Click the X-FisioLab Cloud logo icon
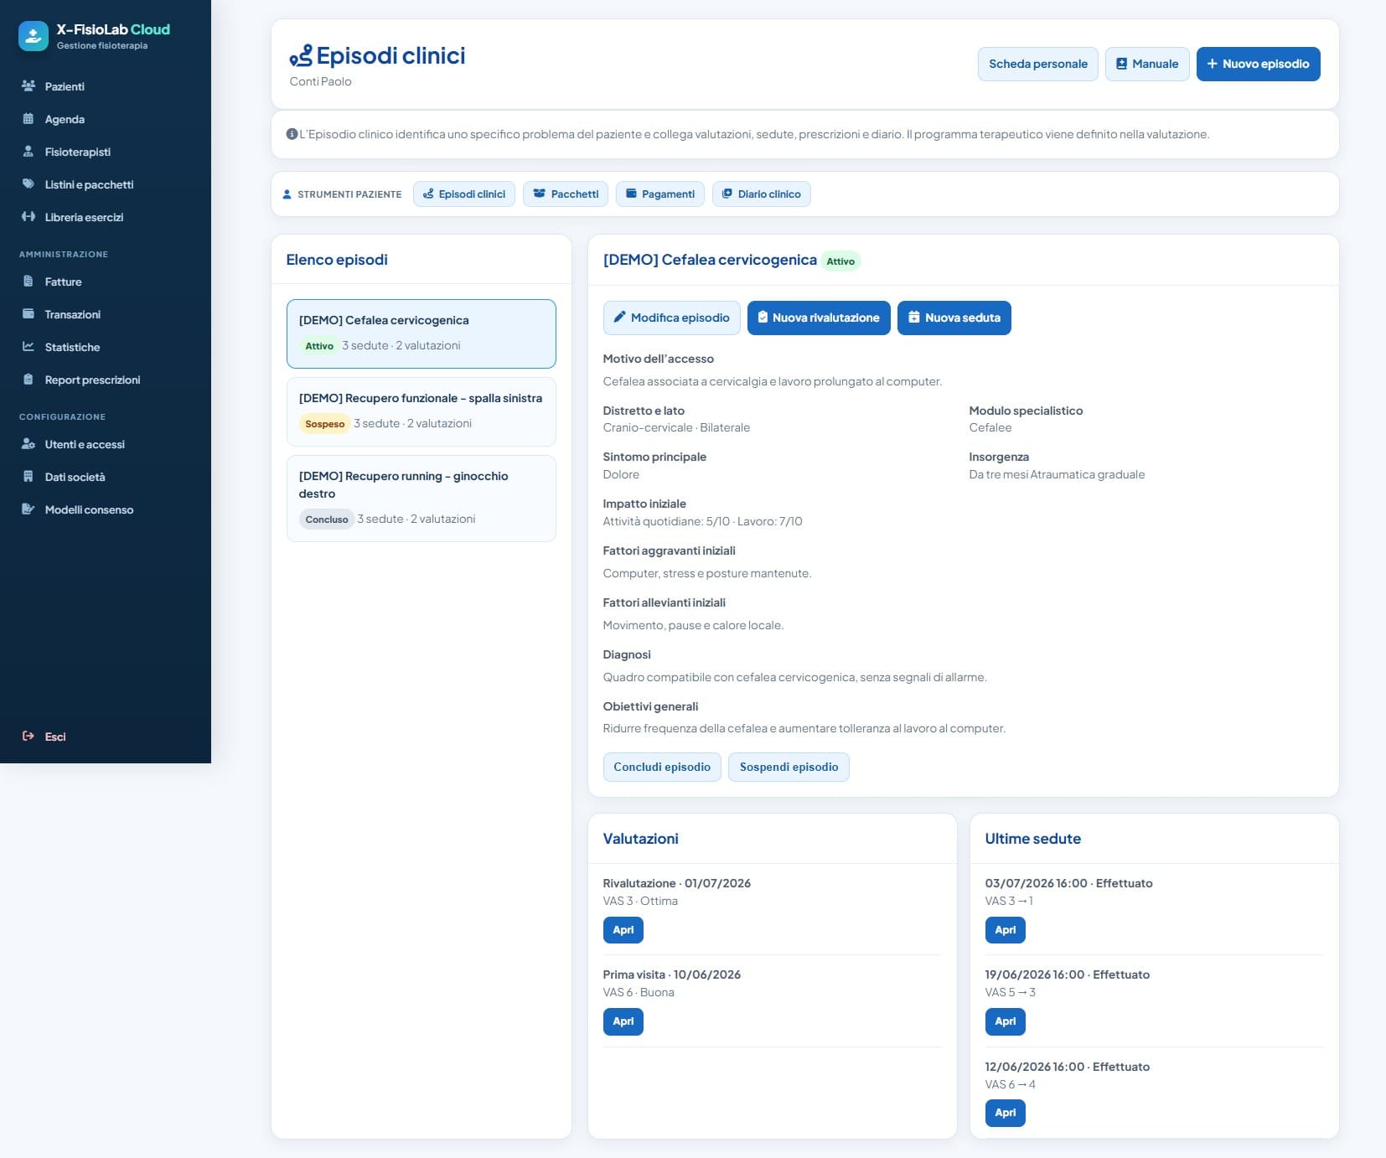The image size is (1386, 1158). click(34, 36)
